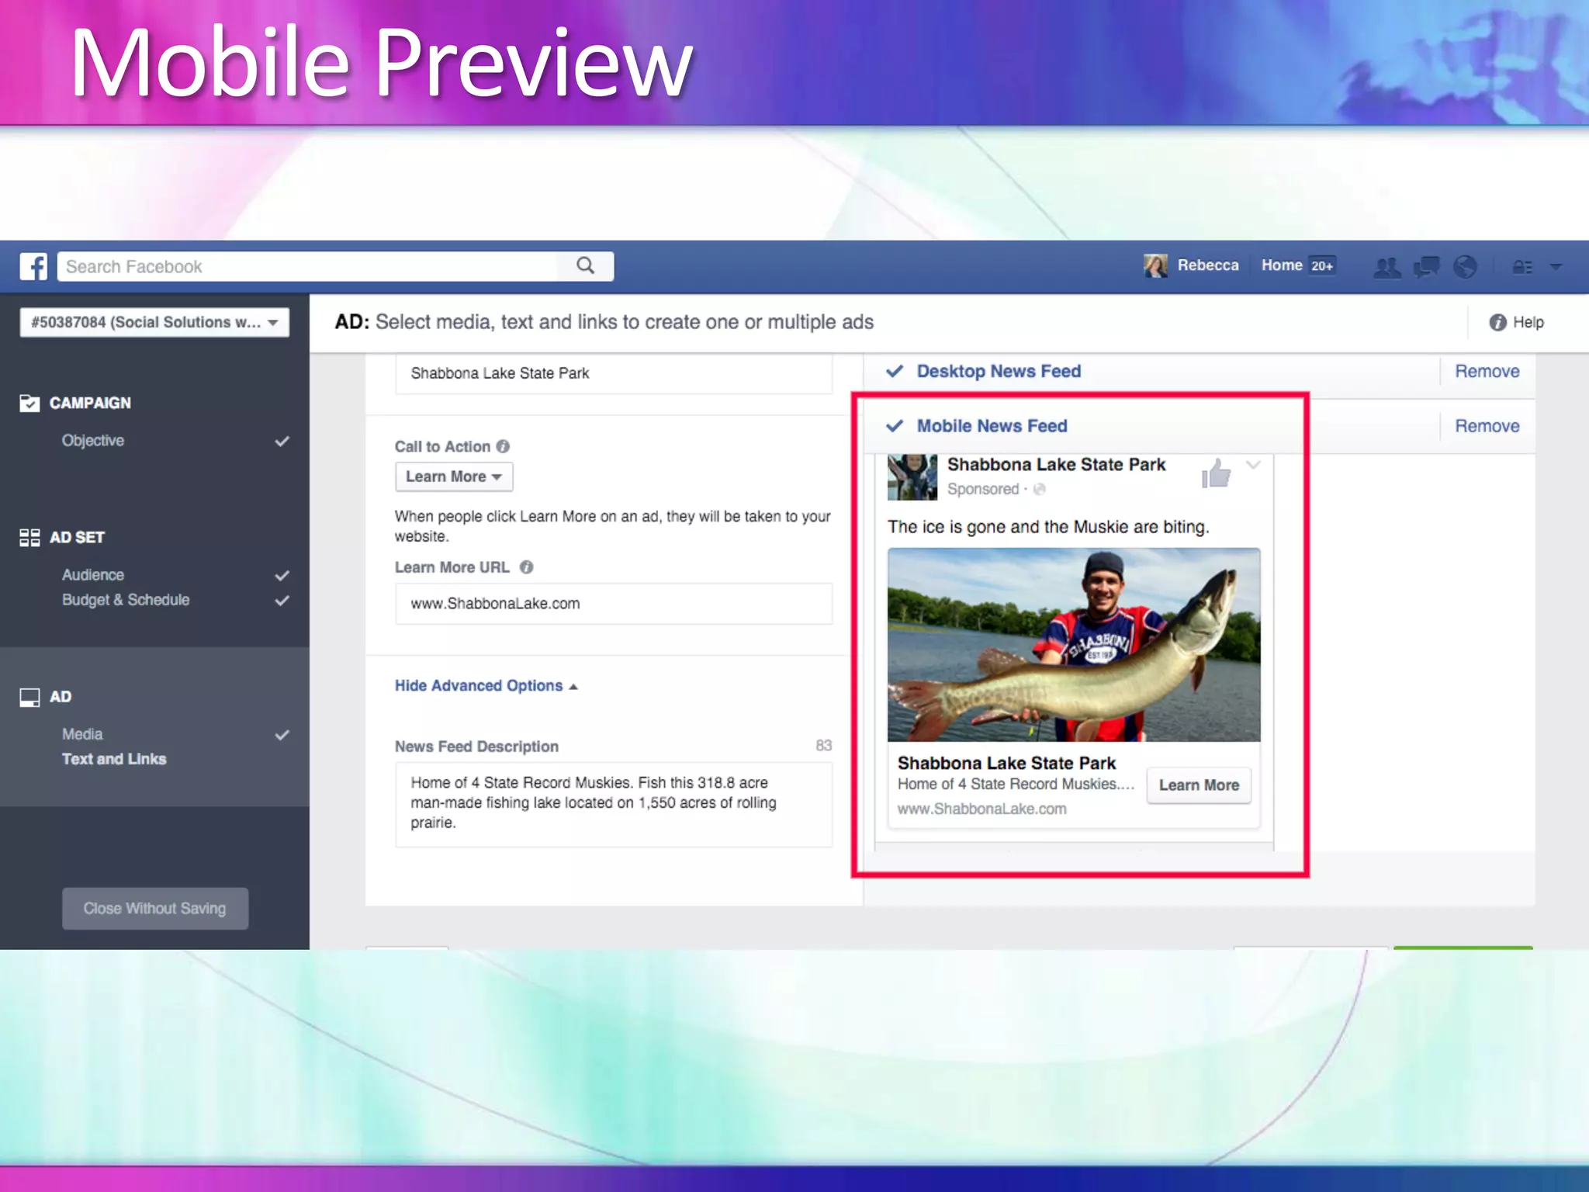Click the muskie fishing ad image
This screenshot has height=1192, width=1589.
pos(1074,644)
